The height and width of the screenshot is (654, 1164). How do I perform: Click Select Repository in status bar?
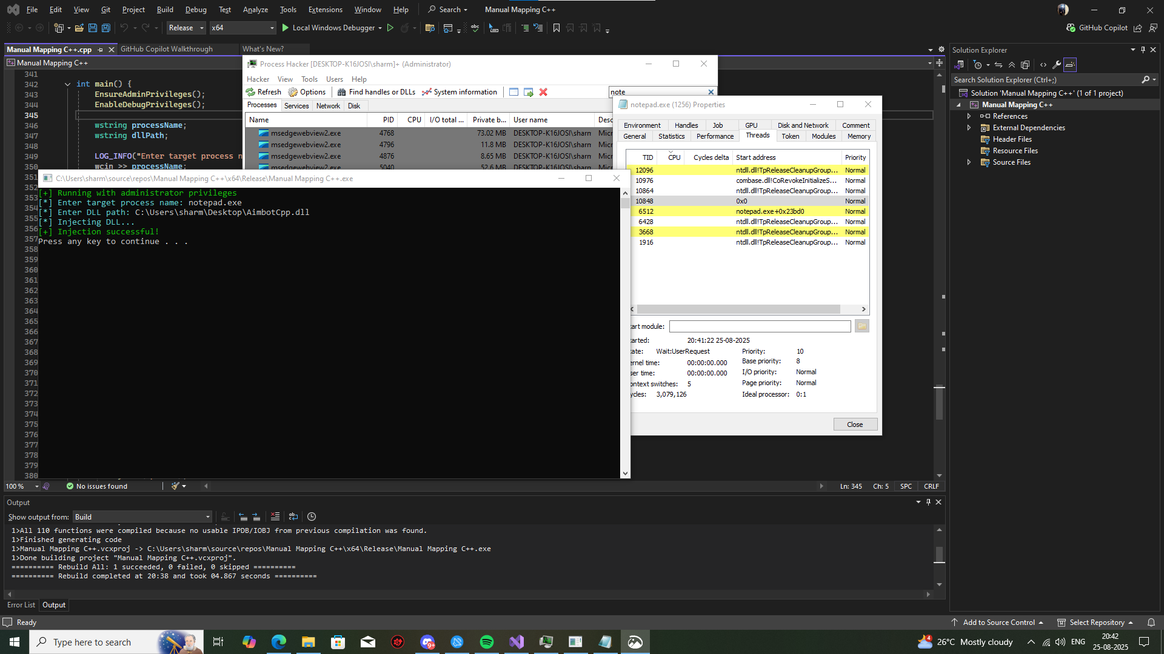(1096, 623)
